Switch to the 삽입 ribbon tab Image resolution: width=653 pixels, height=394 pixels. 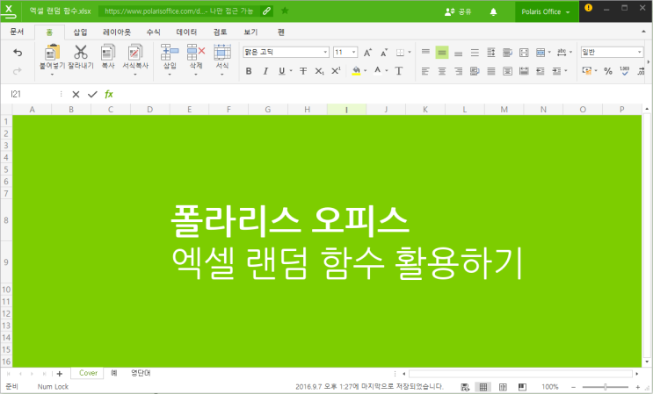coord(80,32)
